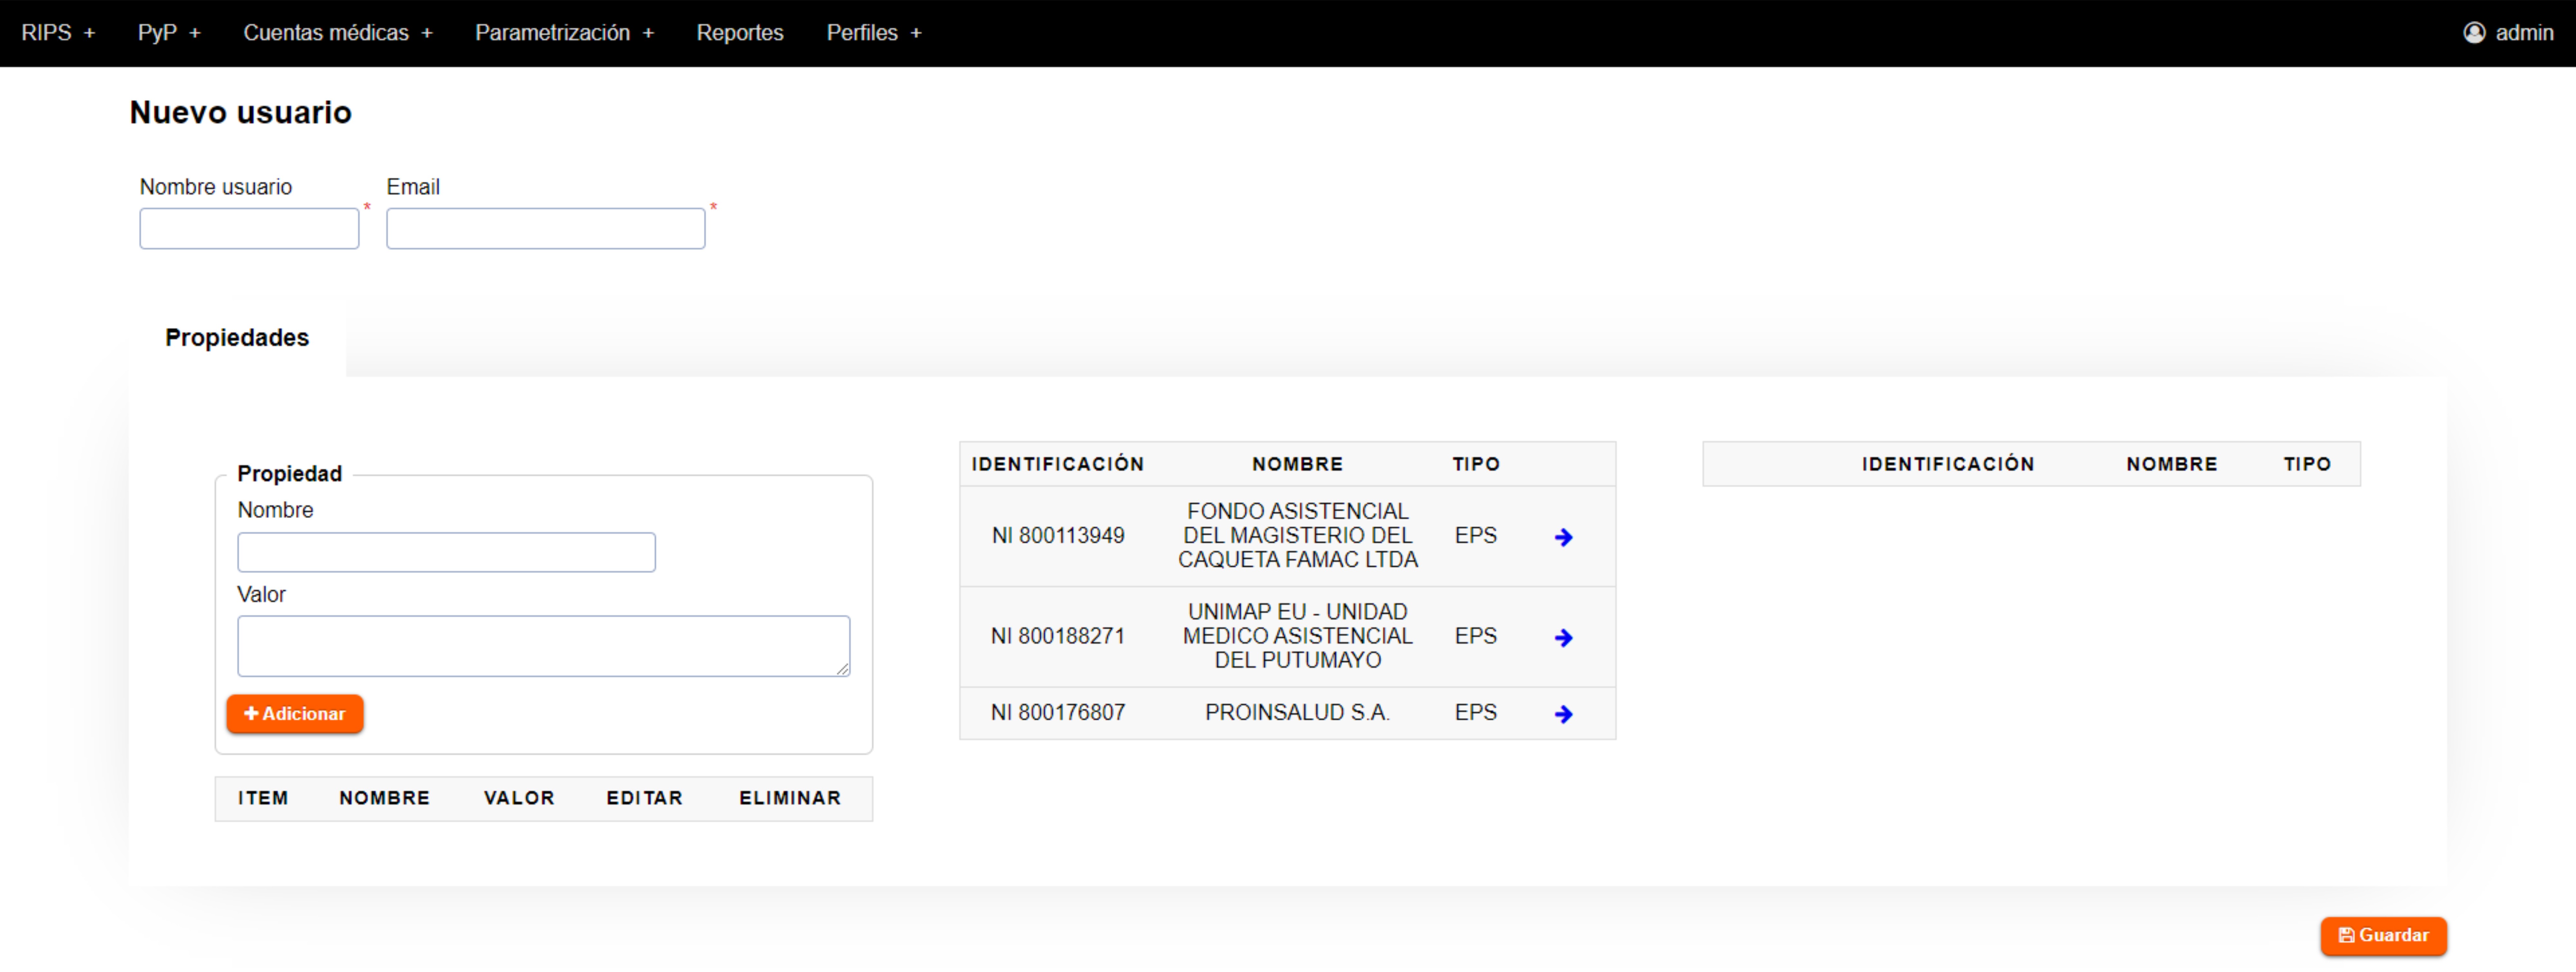The height and width of the screenshot is (972, 2576).
Task: Focus the Email input field
Action: coord(546,229)
